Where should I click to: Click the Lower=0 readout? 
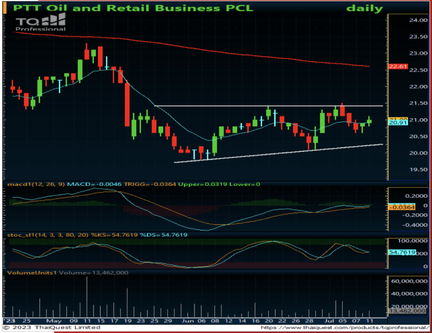tap(245, 184)
